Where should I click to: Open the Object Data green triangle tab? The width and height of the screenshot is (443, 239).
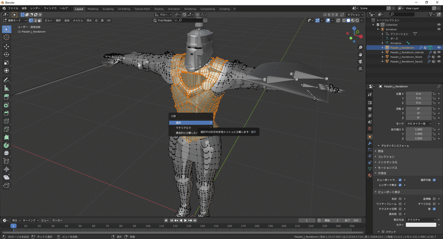(370, 169)
